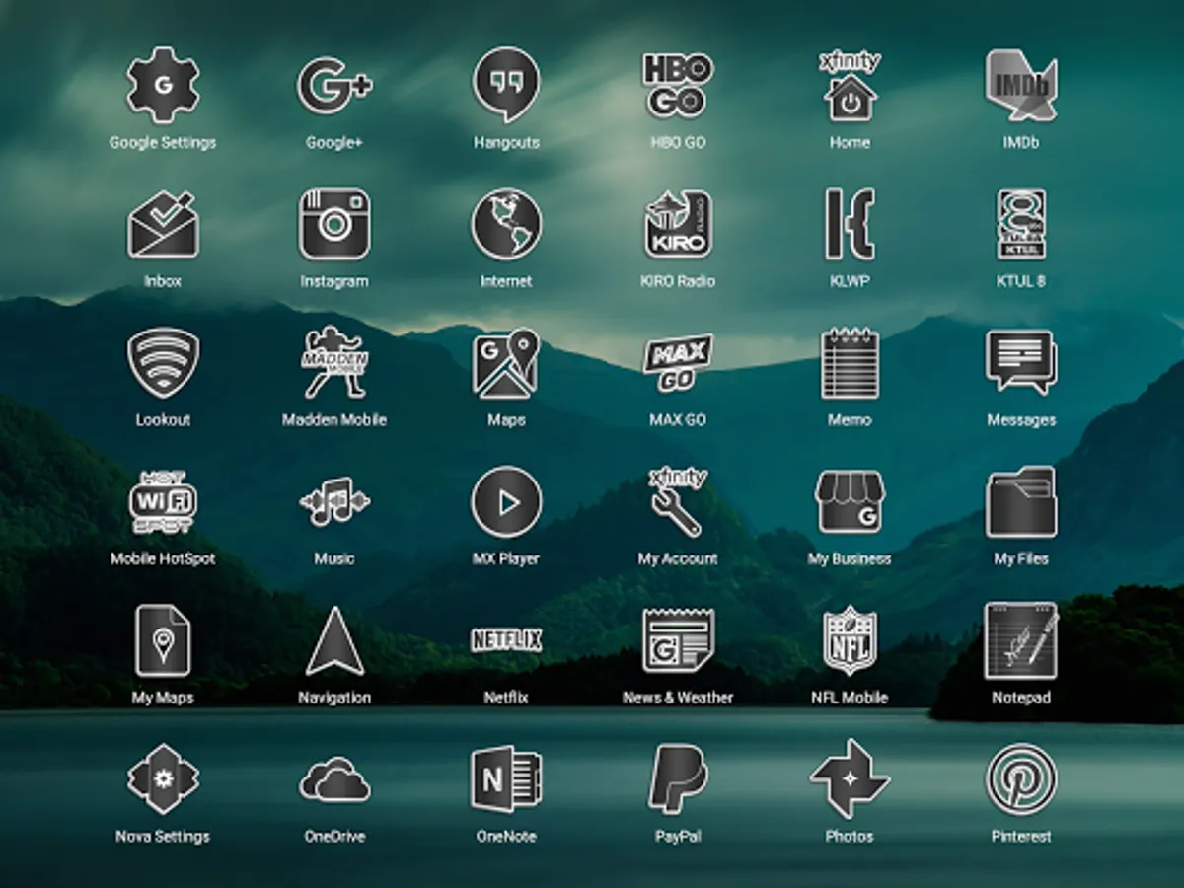
Task: Launch the NFL Mobile shield icon
Action: tap(850, 641)
